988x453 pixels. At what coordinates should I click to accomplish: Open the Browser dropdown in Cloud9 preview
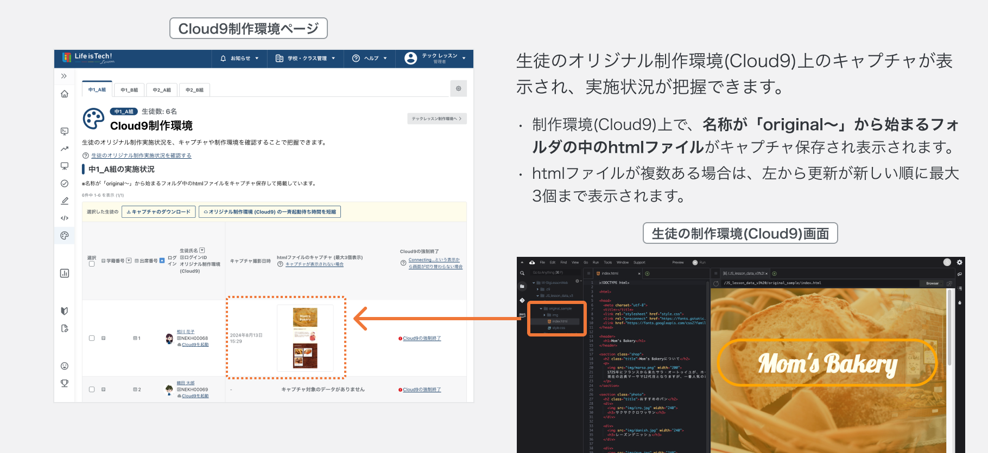click(x=932, y=283)
